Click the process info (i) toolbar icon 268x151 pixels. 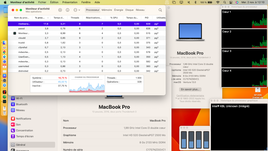point(68,10)
